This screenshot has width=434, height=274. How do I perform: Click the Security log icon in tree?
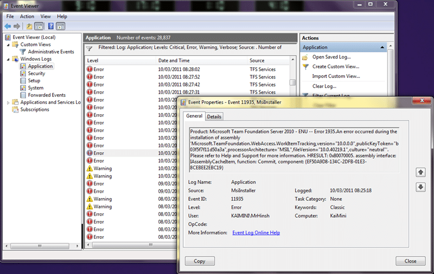pyautogui.click(x=23, y=74)
